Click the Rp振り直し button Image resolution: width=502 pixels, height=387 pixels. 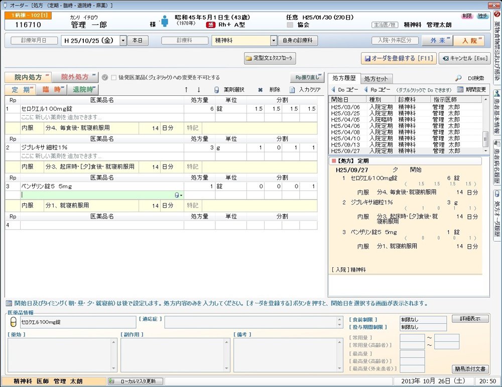[307, 77]
